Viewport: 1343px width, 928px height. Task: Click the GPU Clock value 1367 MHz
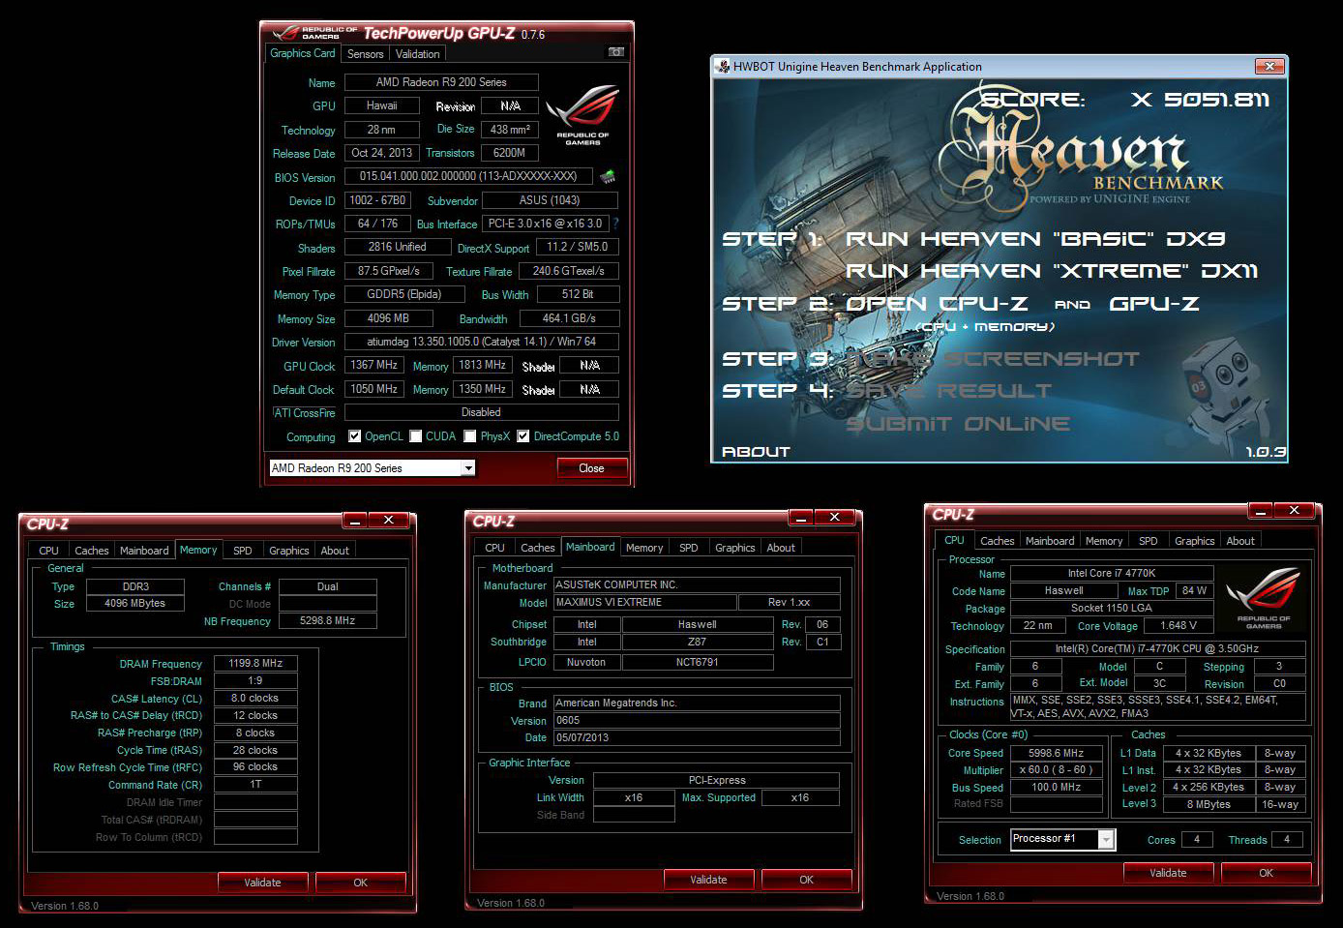pos(374,366)
